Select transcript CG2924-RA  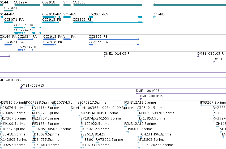[x=27, y=28]
